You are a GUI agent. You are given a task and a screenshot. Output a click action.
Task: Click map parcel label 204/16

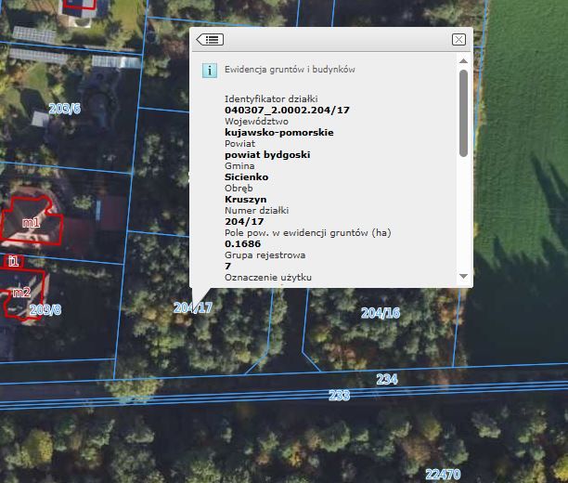(381, 313)
